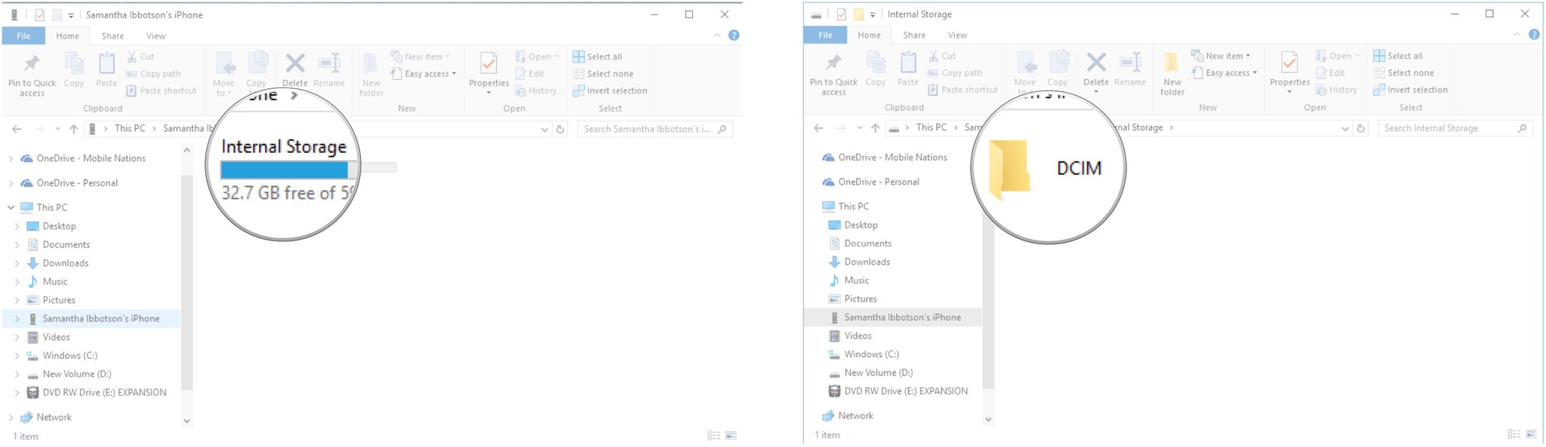1546x447 pixels.
Task: Click the Search Internal Storage field
Action: pos(1447,128)
